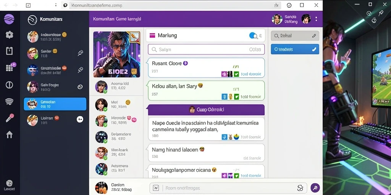Select the half-circle contrast icon in sidebar
This screenshot has width=391, height=195.
(9, 85)
